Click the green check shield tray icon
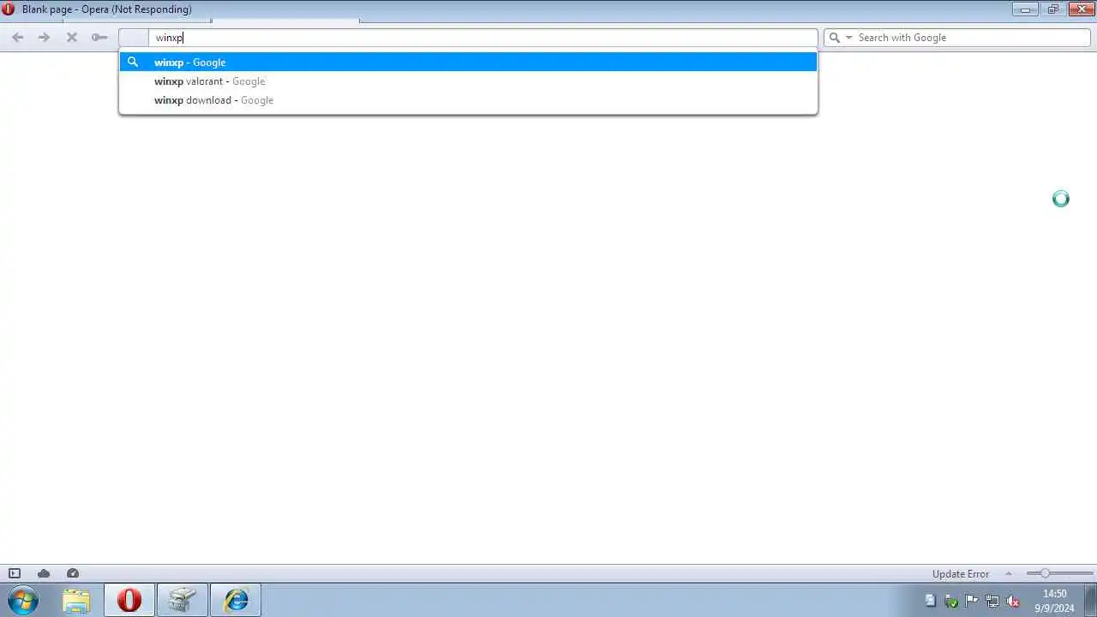This screenshot has width=1097, height=617. coord(951,601)
